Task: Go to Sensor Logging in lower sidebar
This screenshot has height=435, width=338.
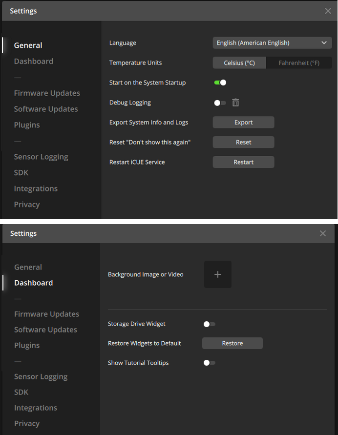Action: (x=41, y=376)
